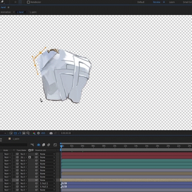Toggle Hide Shy Layers switch
192x192 pixels.
click(x=38, y=145)
